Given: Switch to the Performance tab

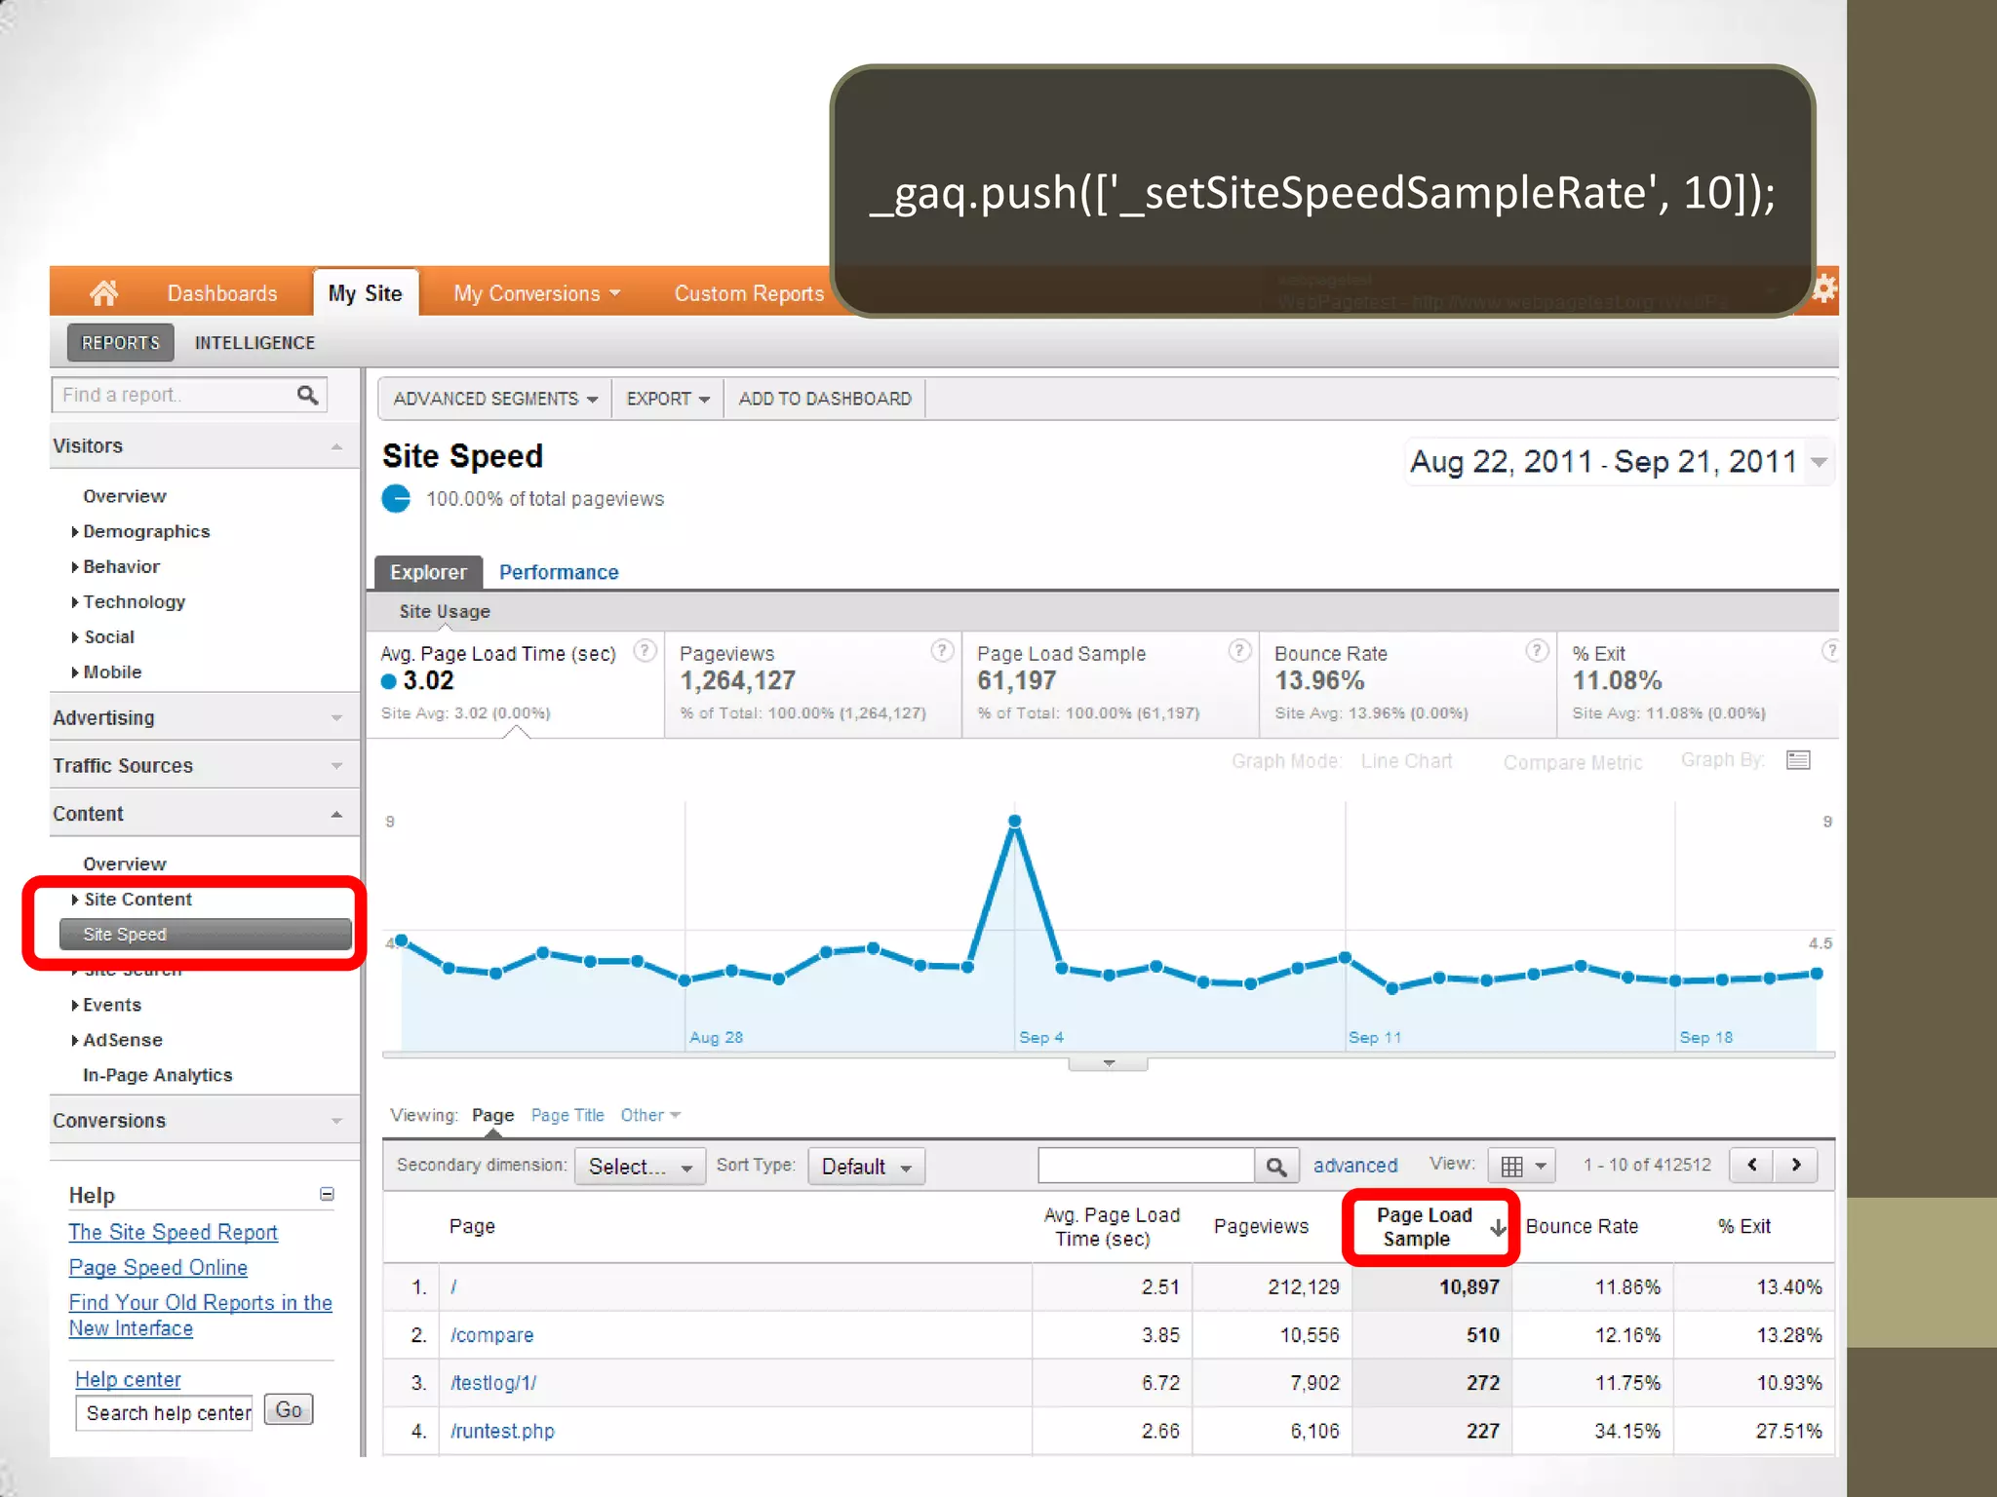Looking at the screenshot, I should point(559,572).
